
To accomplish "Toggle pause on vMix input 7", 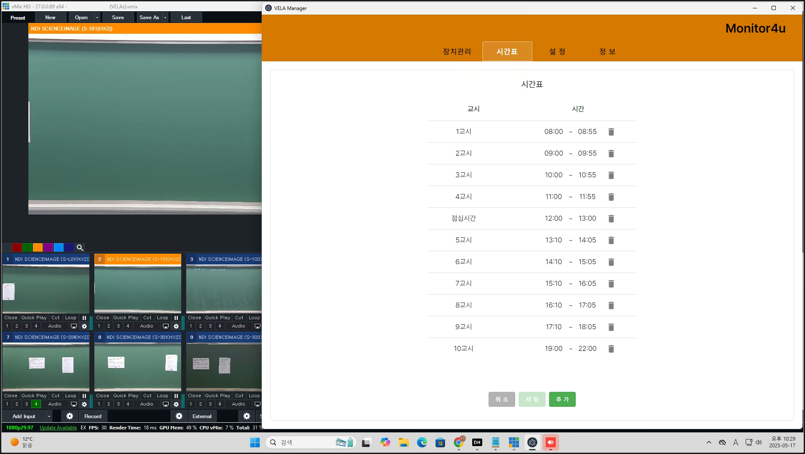I will [x=84, y=396].
